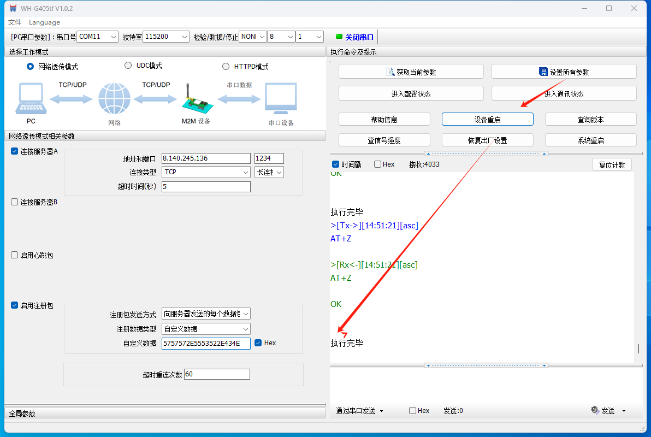Click 查信号强度 button

coord(384,140)
